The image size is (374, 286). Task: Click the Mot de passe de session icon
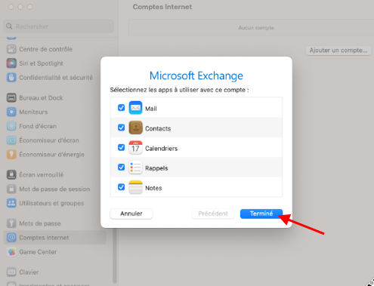[11, 189]
